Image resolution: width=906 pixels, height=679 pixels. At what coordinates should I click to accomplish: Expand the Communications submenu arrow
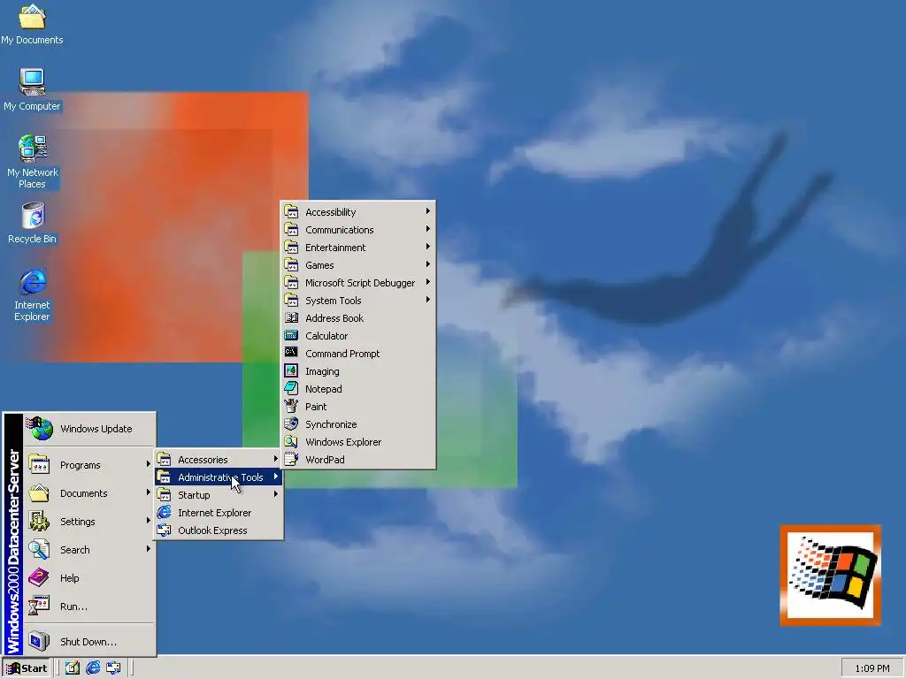[x=427, y=229]
